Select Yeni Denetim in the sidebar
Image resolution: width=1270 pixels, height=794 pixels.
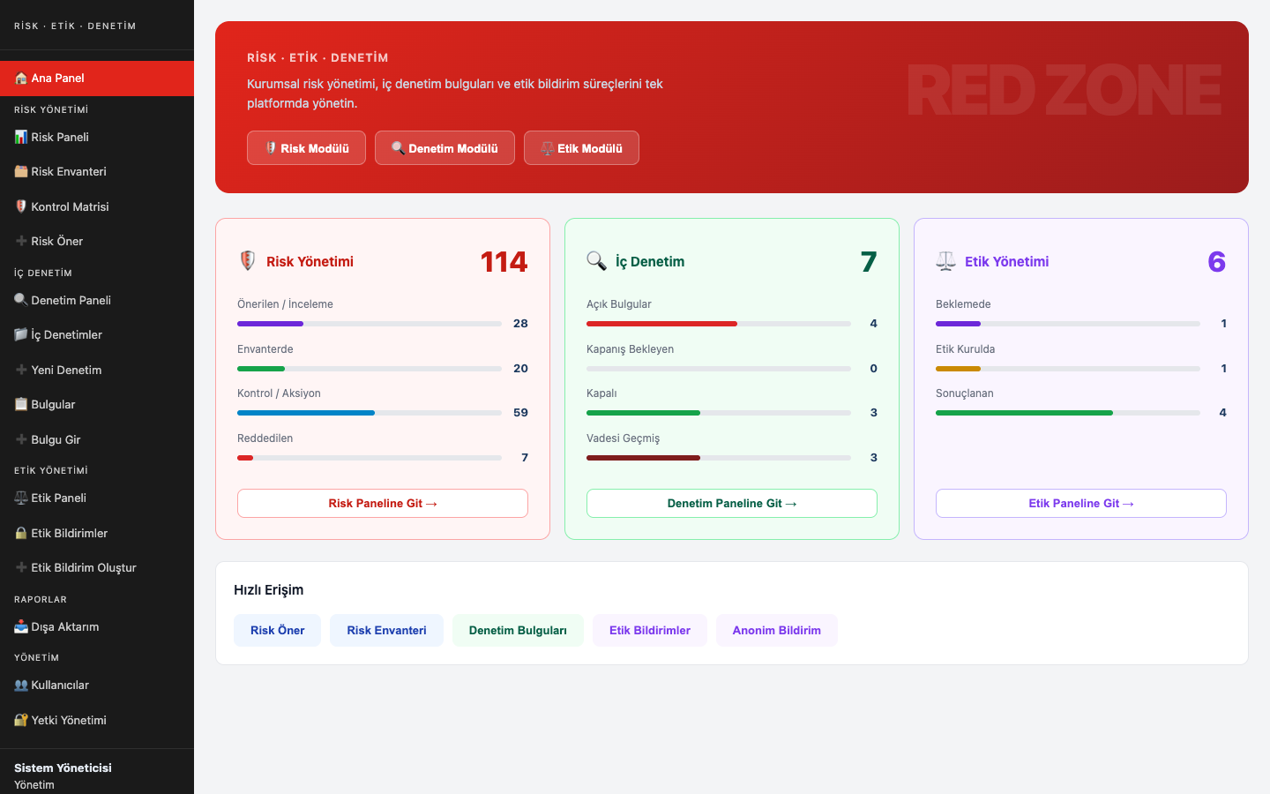[66, 371]
